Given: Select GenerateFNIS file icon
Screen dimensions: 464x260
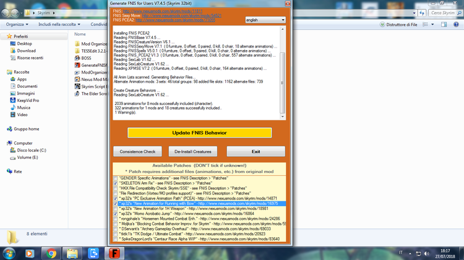Looking at the screenshot, I should 77,65.
